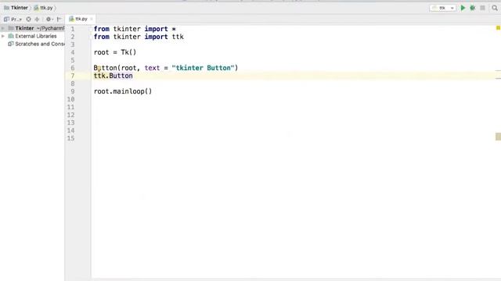Click line number 6 in the gutter

point(73,68)
